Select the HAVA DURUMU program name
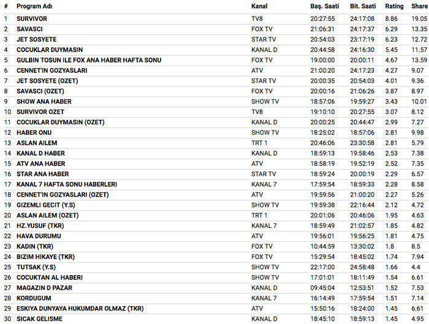The width and height of the screenshot is (429, 324). (39, 236)
